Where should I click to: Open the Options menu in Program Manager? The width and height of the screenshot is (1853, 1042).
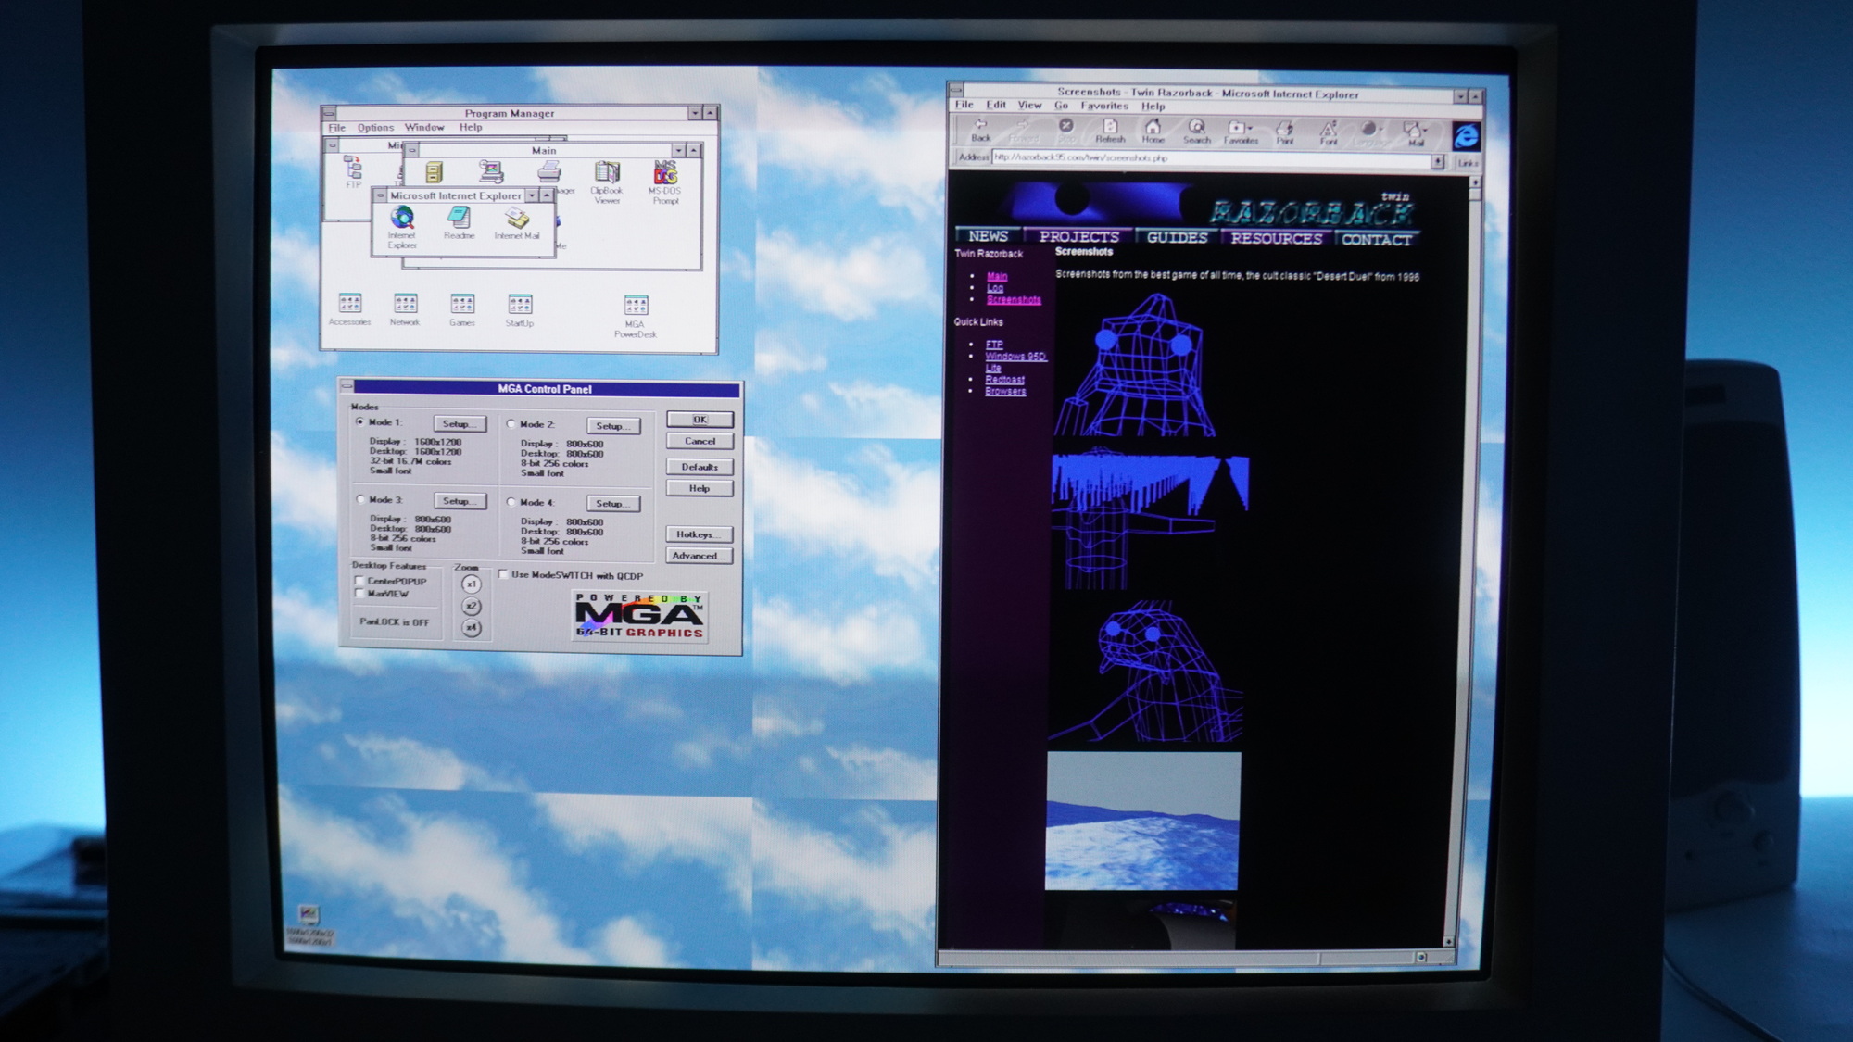(375, 127)
